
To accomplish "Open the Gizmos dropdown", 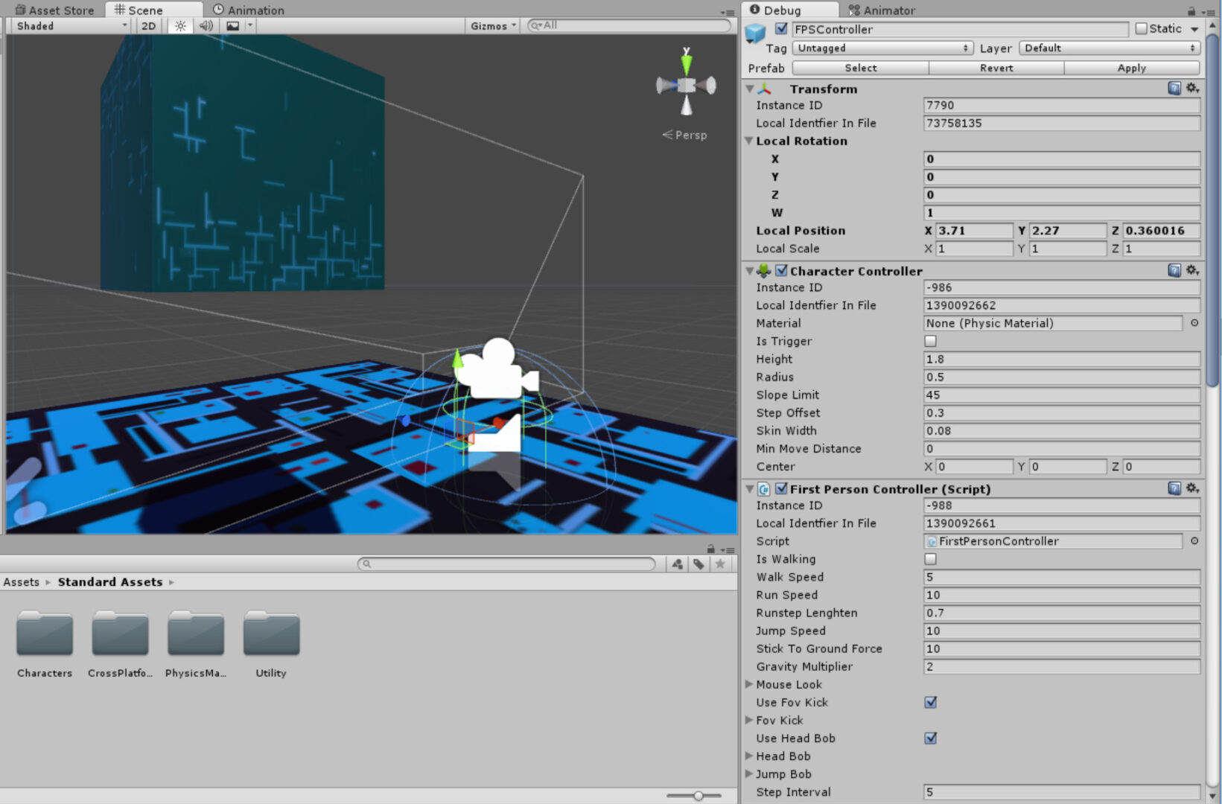I will pos(491,25).
